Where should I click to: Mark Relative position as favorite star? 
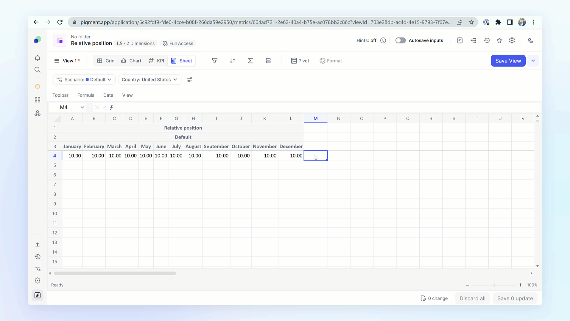499,40
